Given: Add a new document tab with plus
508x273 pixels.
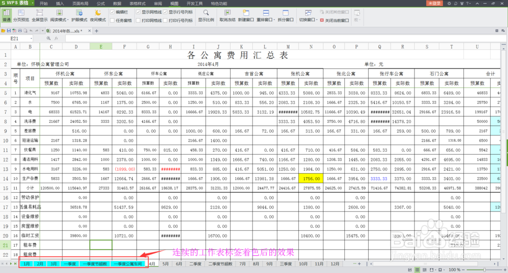Looking at the screenshot, I should click(x=96, y=31).
